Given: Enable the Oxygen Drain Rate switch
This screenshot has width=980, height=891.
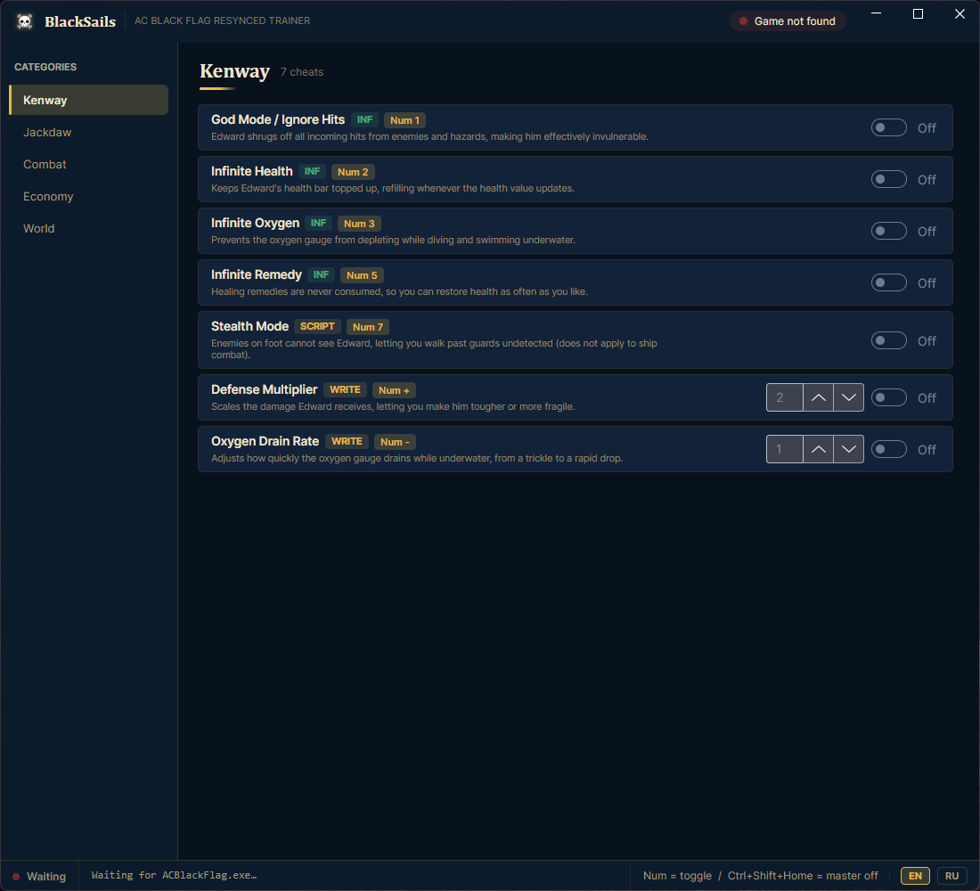Looking at the screenshot, I should (x=888, y=449).
